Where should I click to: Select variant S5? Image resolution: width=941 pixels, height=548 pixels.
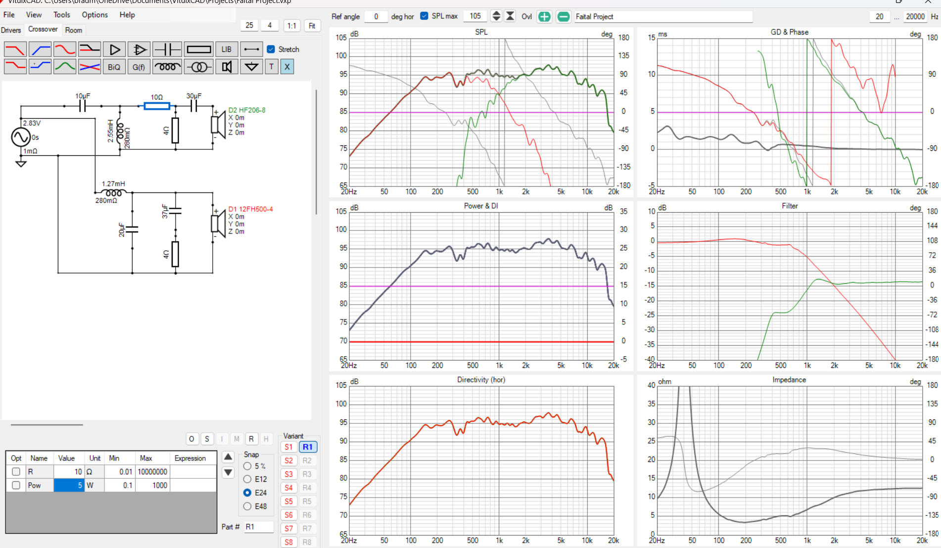coord(289,501)
